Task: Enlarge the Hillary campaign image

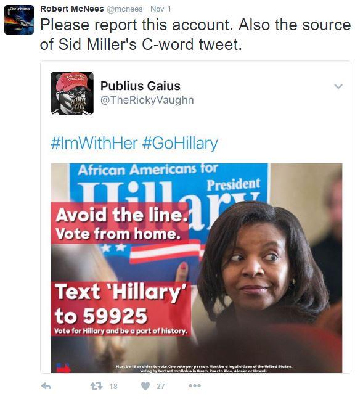Action: (196, 268)
